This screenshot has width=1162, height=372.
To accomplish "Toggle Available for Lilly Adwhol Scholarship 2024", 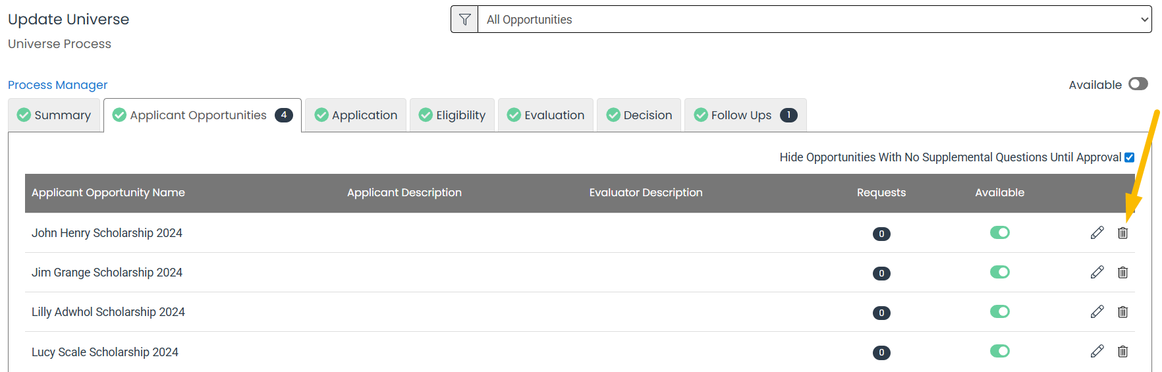I will (x=1000, y=311).
